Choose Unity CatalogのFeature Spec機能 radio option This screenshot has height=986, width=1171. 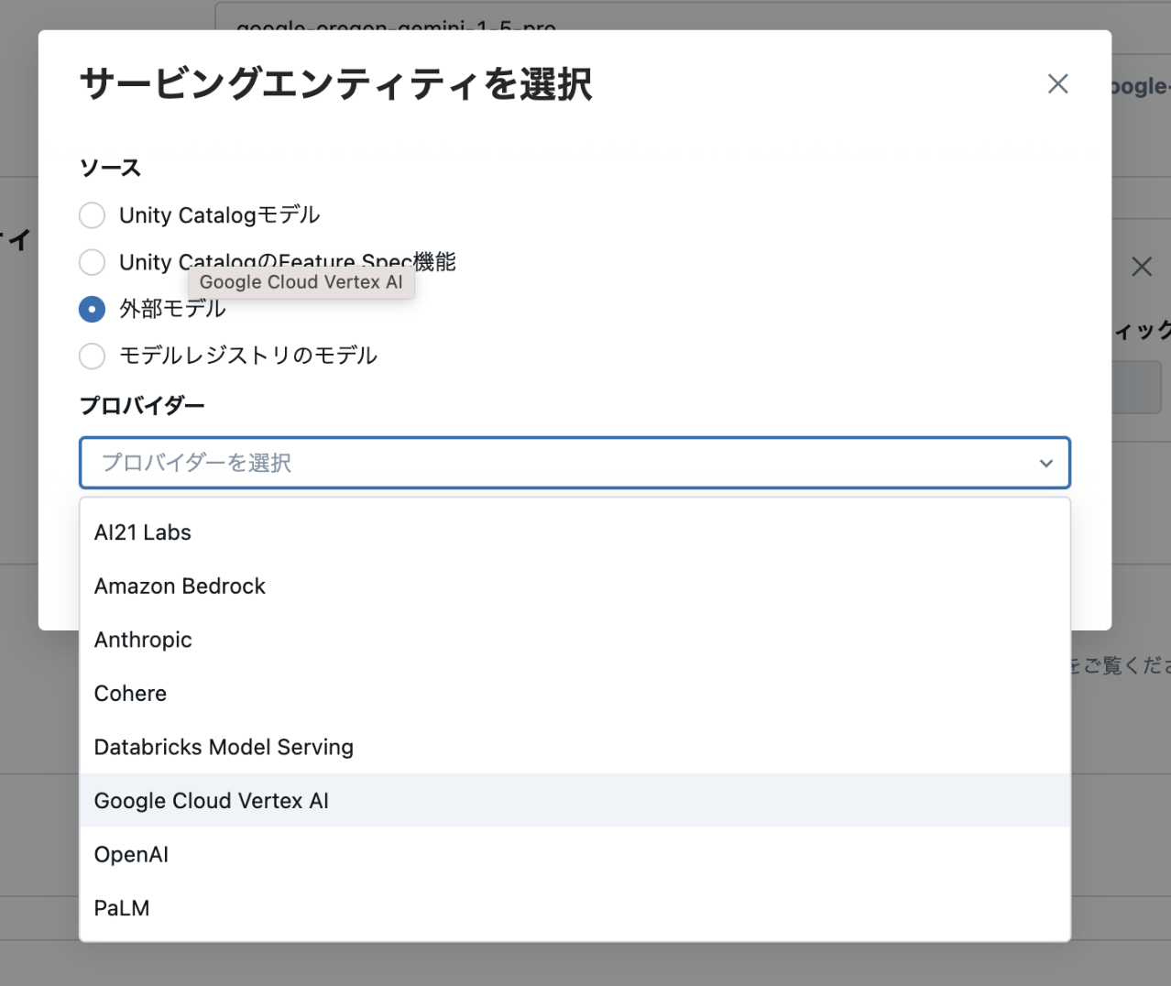point(92,262)
